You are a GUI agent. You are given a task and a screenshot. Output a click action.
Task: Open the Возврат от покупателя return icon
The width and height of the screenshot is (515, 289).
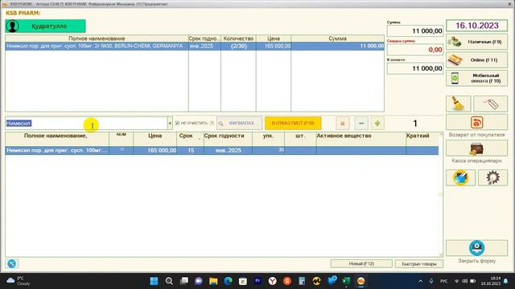[476, 122]
